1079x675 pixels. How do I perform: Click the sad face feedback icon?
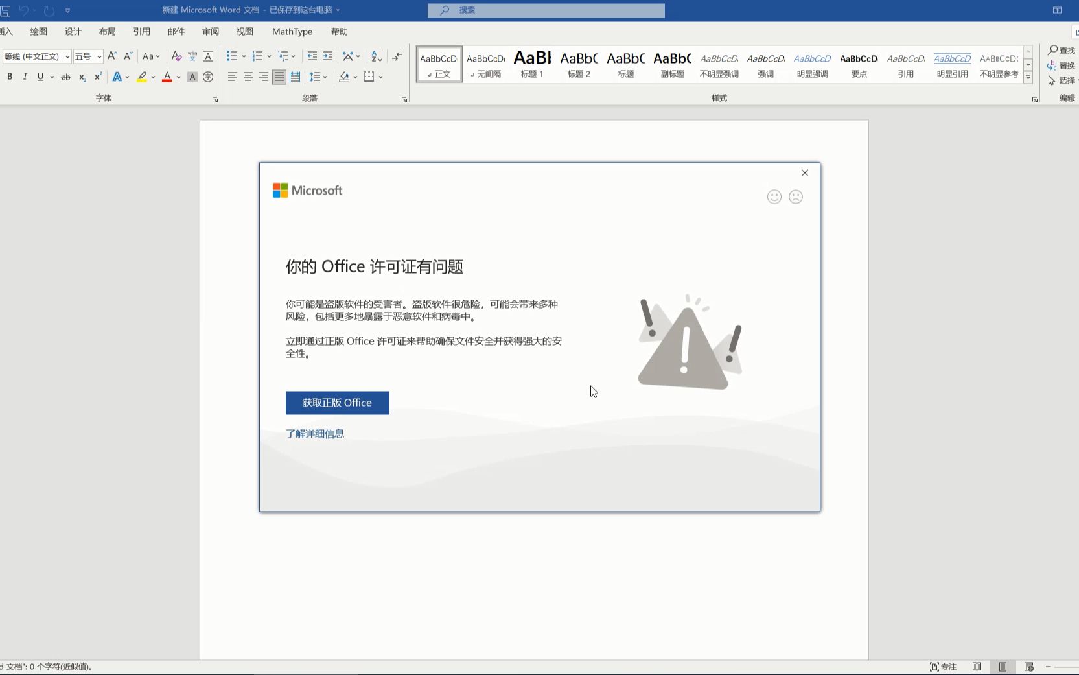796,196
